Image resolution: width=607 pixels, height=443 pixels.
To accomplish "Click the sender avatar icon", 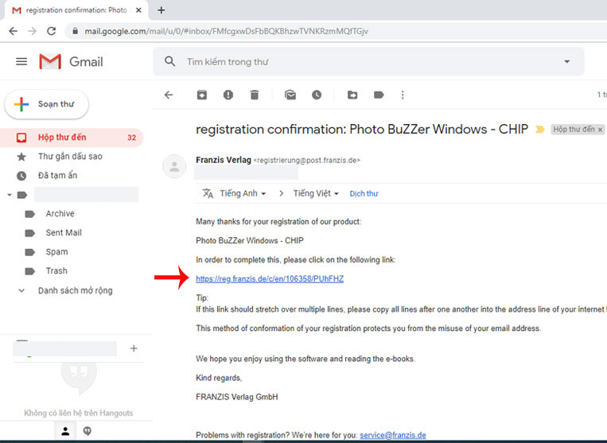I will point(174,167).
